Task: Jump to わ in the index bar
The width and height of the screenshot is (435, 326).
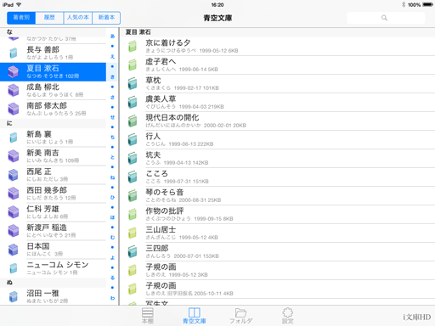Action: pos(112,298)
